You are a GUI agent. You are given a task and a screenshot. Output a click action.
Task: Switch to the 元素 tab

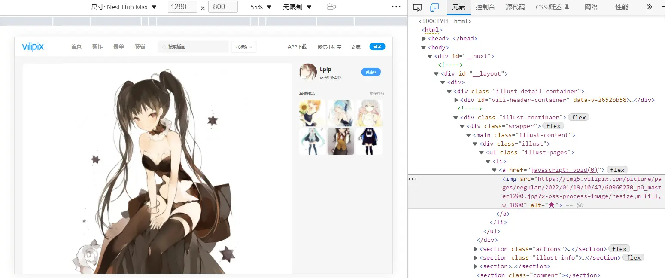coord(459,7)
